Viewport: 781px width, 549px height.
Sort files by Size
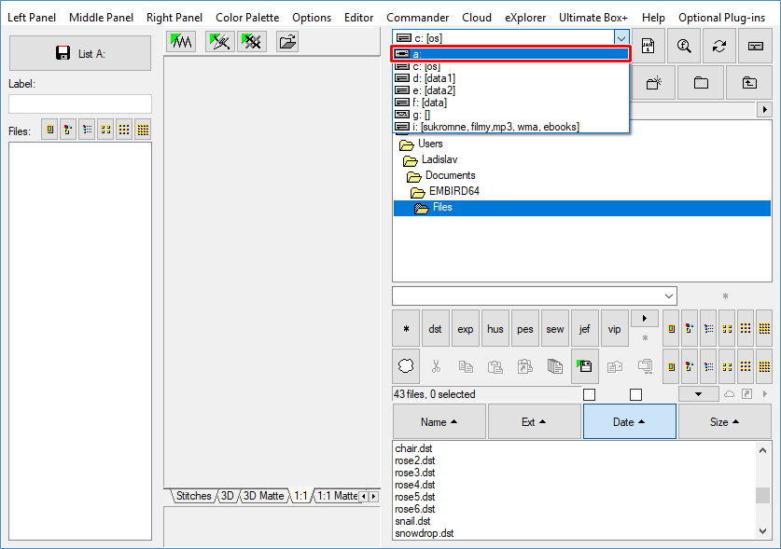pos(725,421)
